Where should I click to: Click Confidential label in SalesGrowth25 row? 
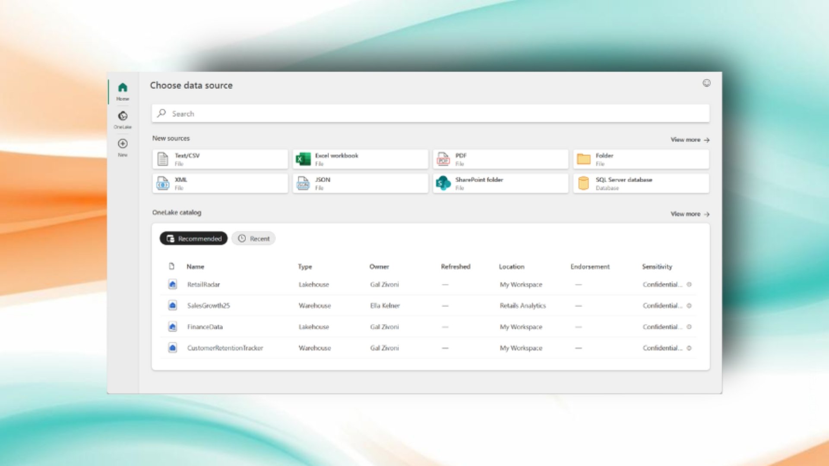click(662, 305)
